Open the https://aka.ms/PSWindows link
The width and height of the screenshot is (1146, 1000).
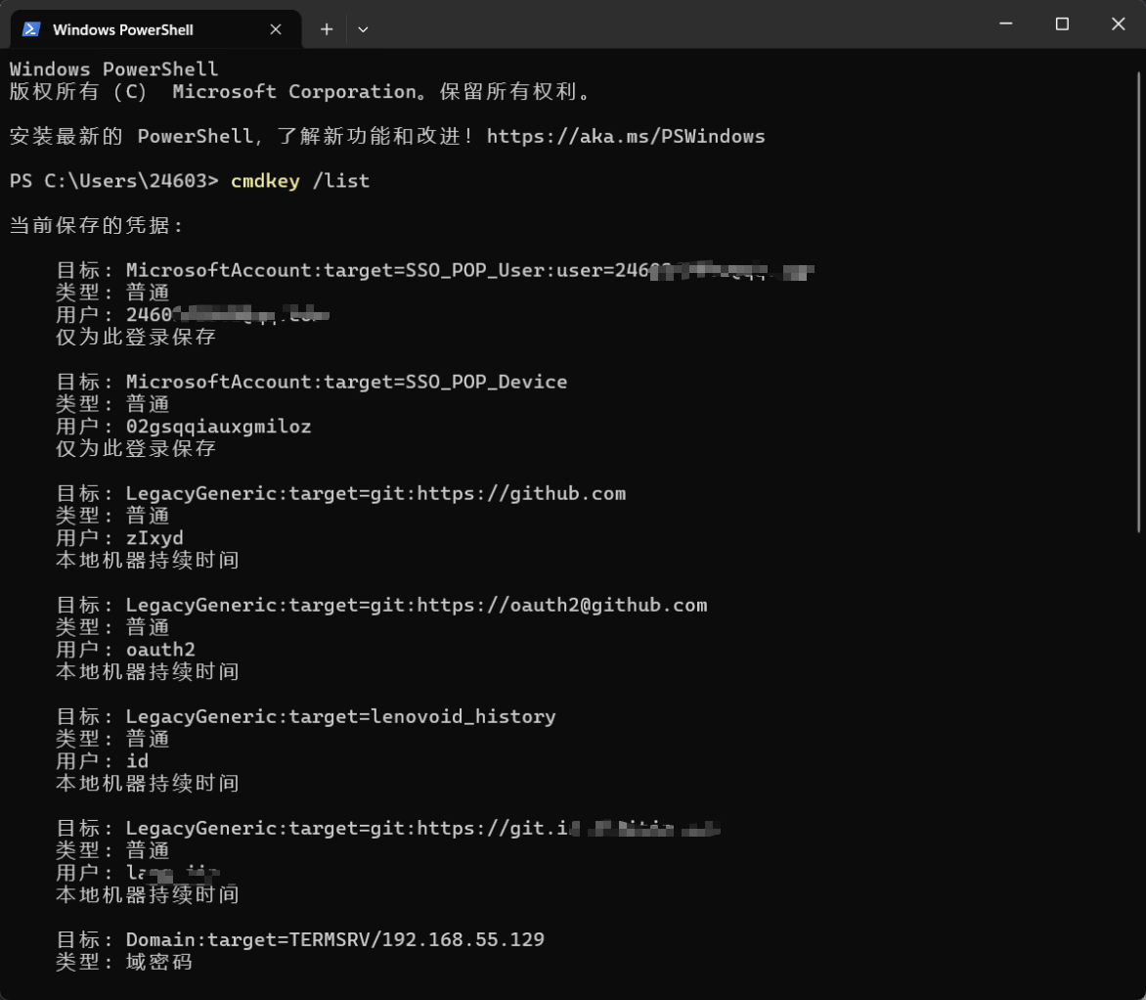626,136
